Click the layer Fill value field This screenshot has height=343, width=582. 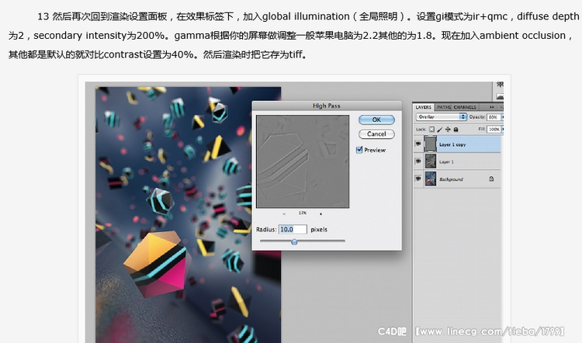tap(494, 129)
